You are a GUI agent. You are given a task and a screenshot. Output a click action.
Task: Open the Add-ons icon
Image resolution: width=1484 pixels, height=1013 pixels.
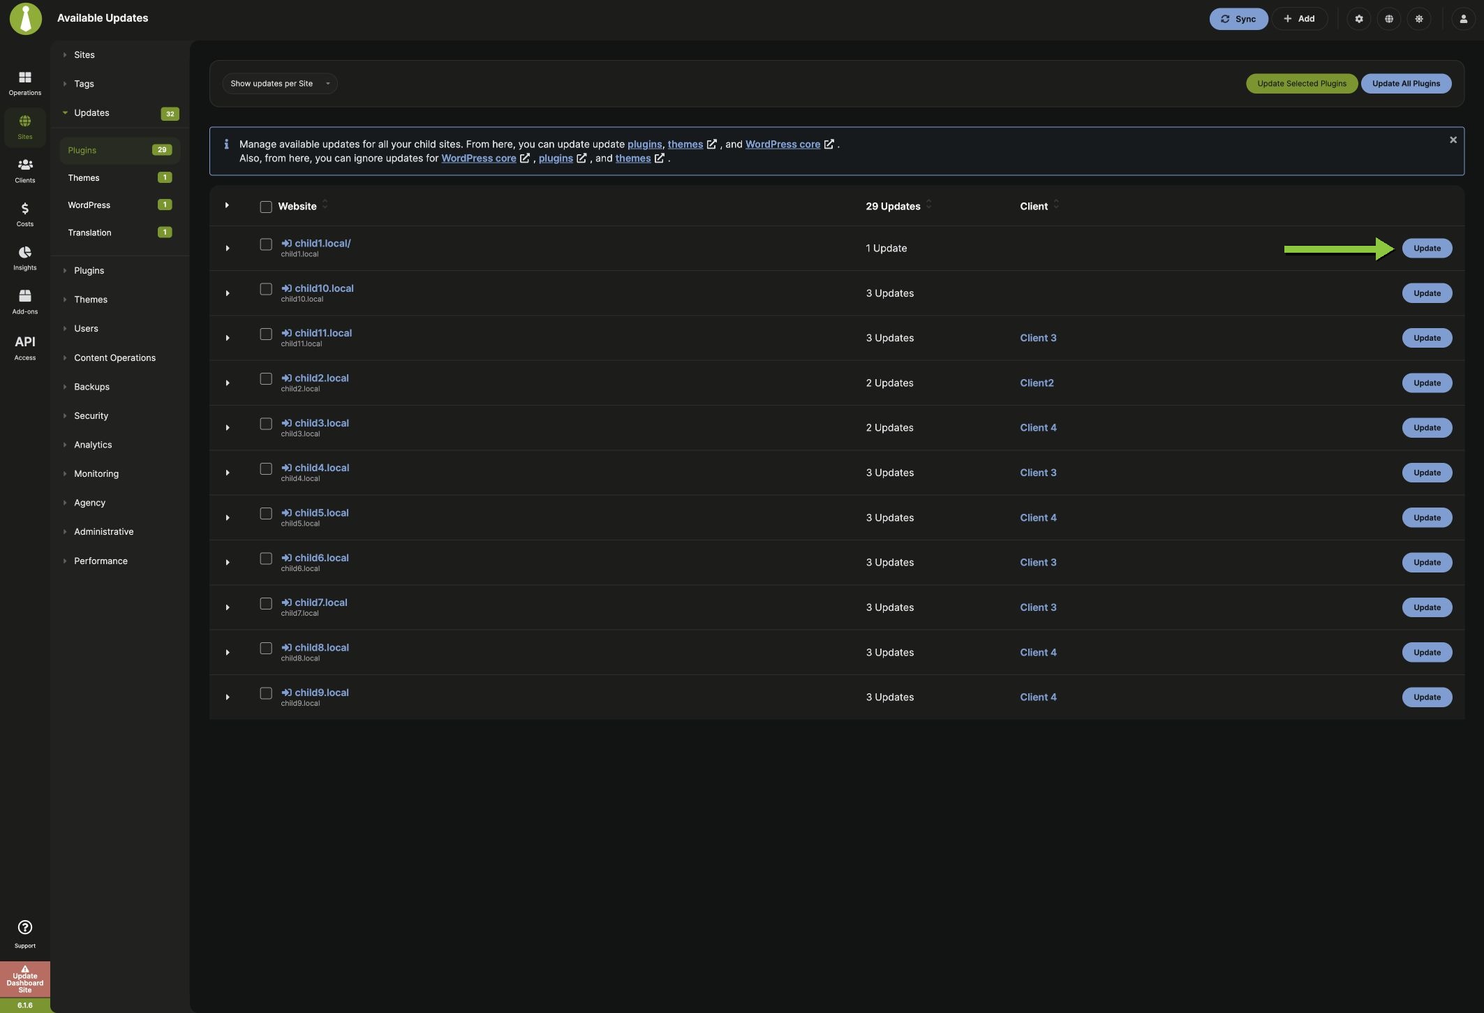click(x=25, y=302)
